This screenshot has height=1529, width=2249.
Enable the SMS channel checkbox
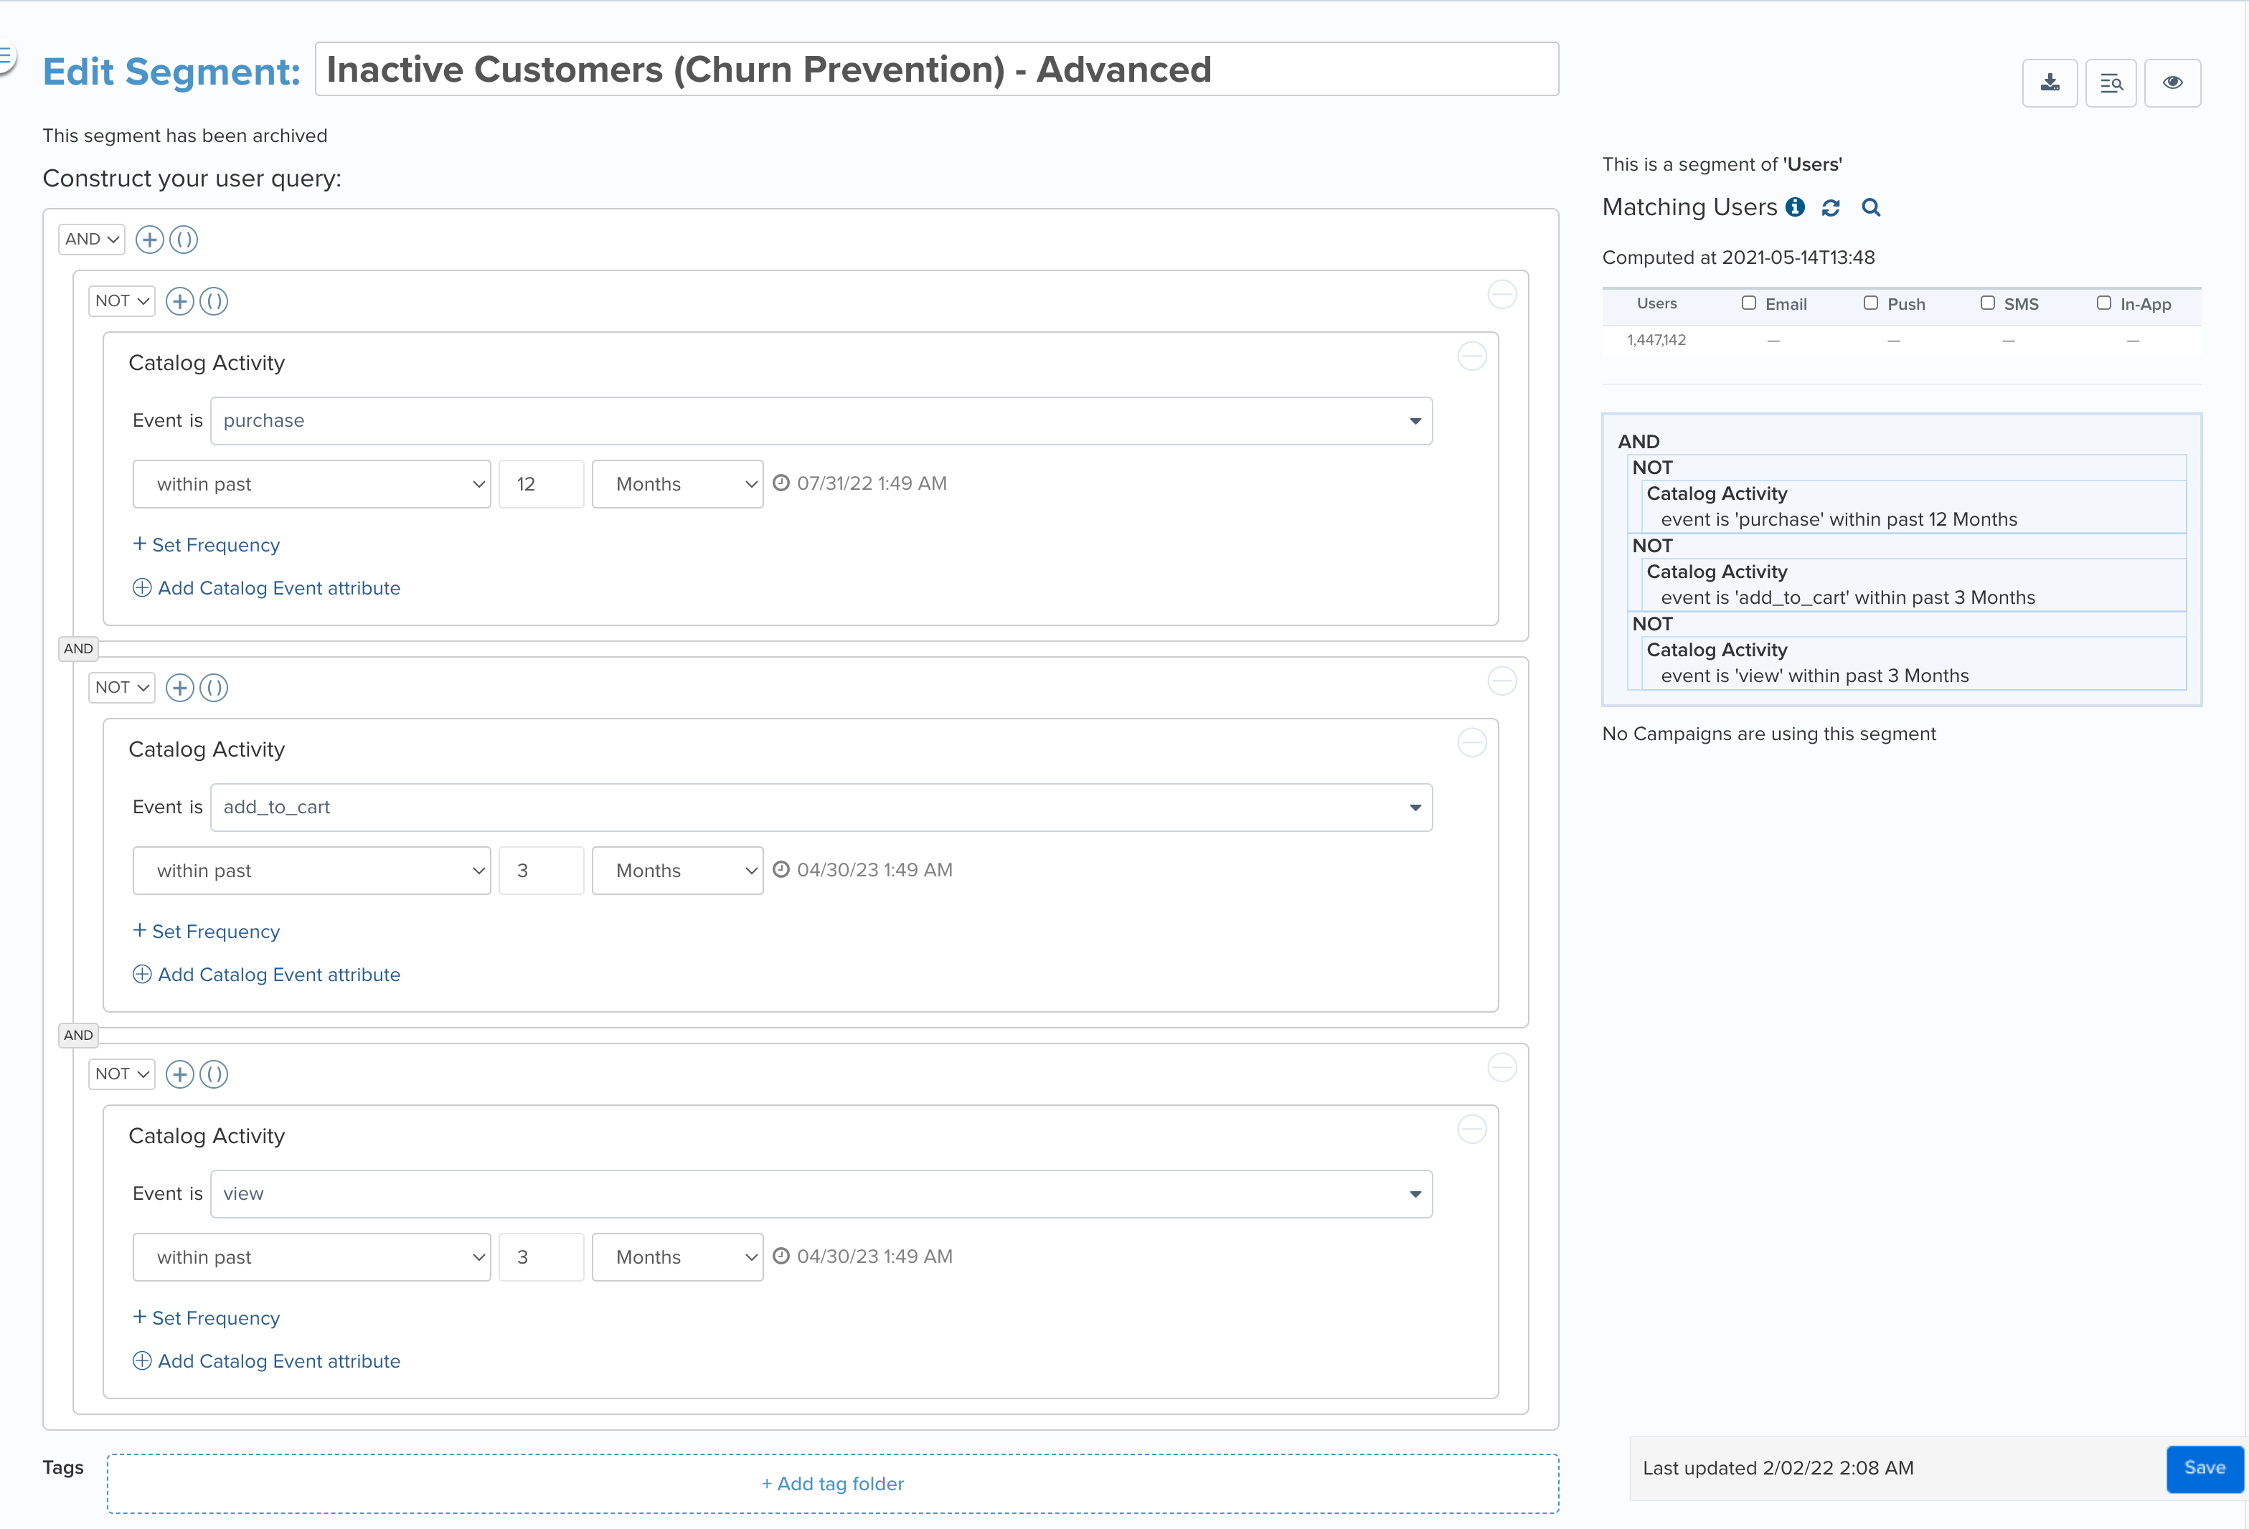(1986, 303)
